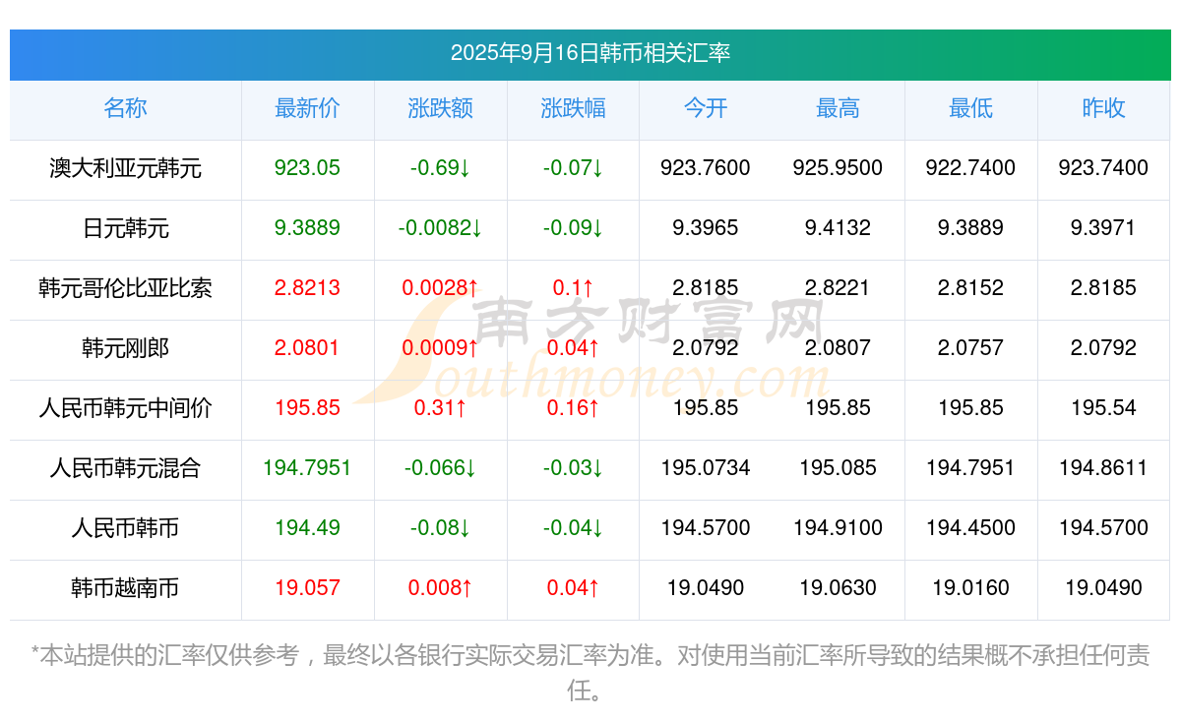Click previous close 195.54

pos(1103,408)
